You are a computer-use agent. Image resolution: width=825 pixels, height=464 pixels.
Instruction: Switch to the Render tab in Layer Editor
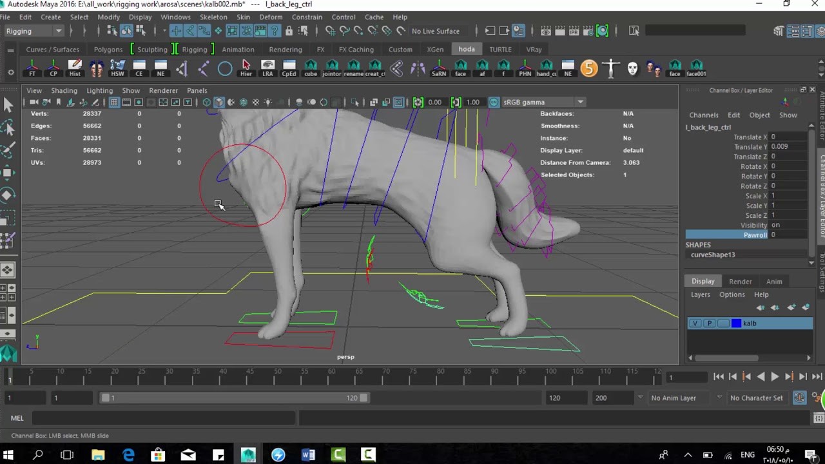pos(740,281)
